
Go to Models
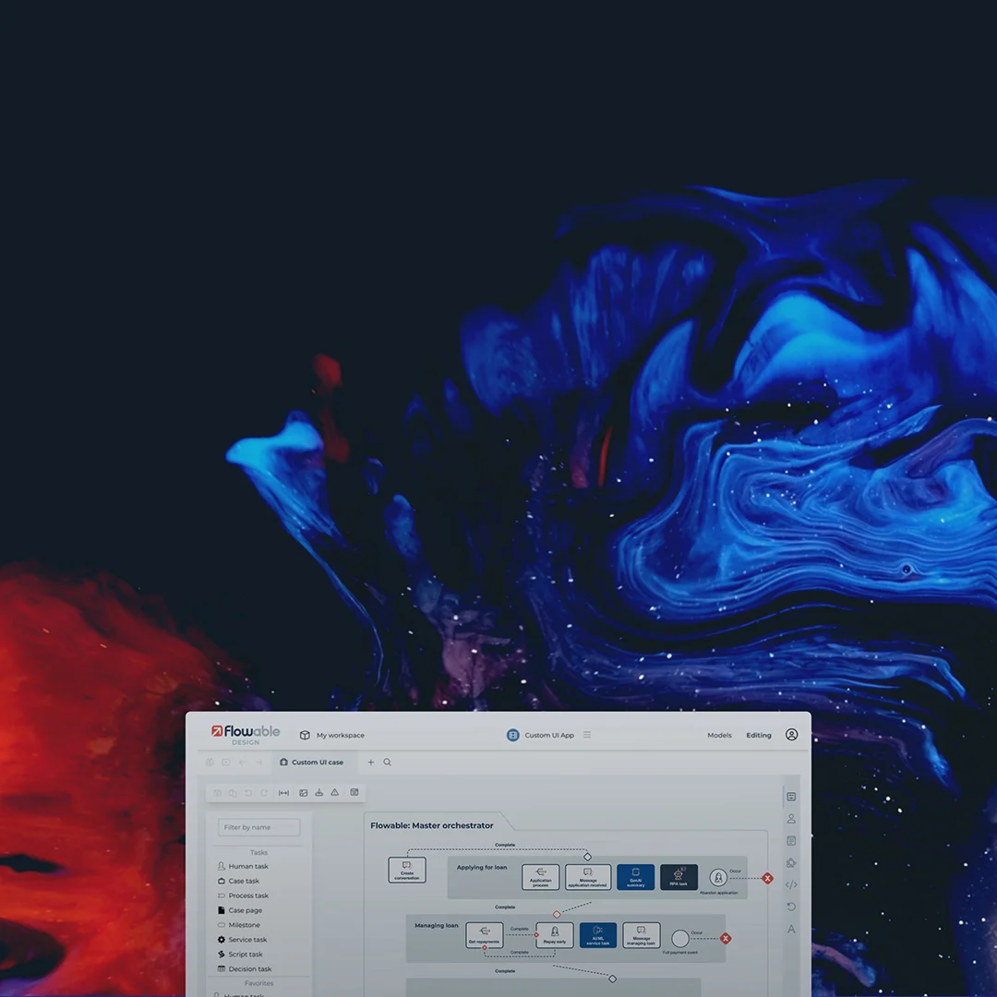(719, 735)
